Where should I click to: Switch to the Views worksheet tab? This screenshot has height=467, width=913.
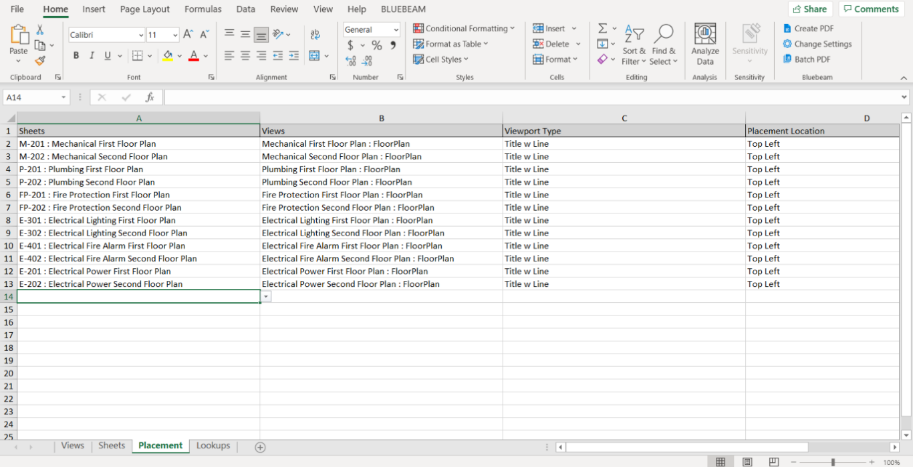(73, 446)
